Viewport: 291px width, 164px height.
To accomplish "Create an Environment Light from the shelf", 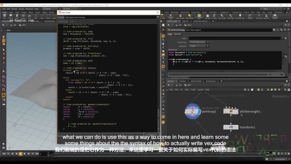I will click(199, 16).
